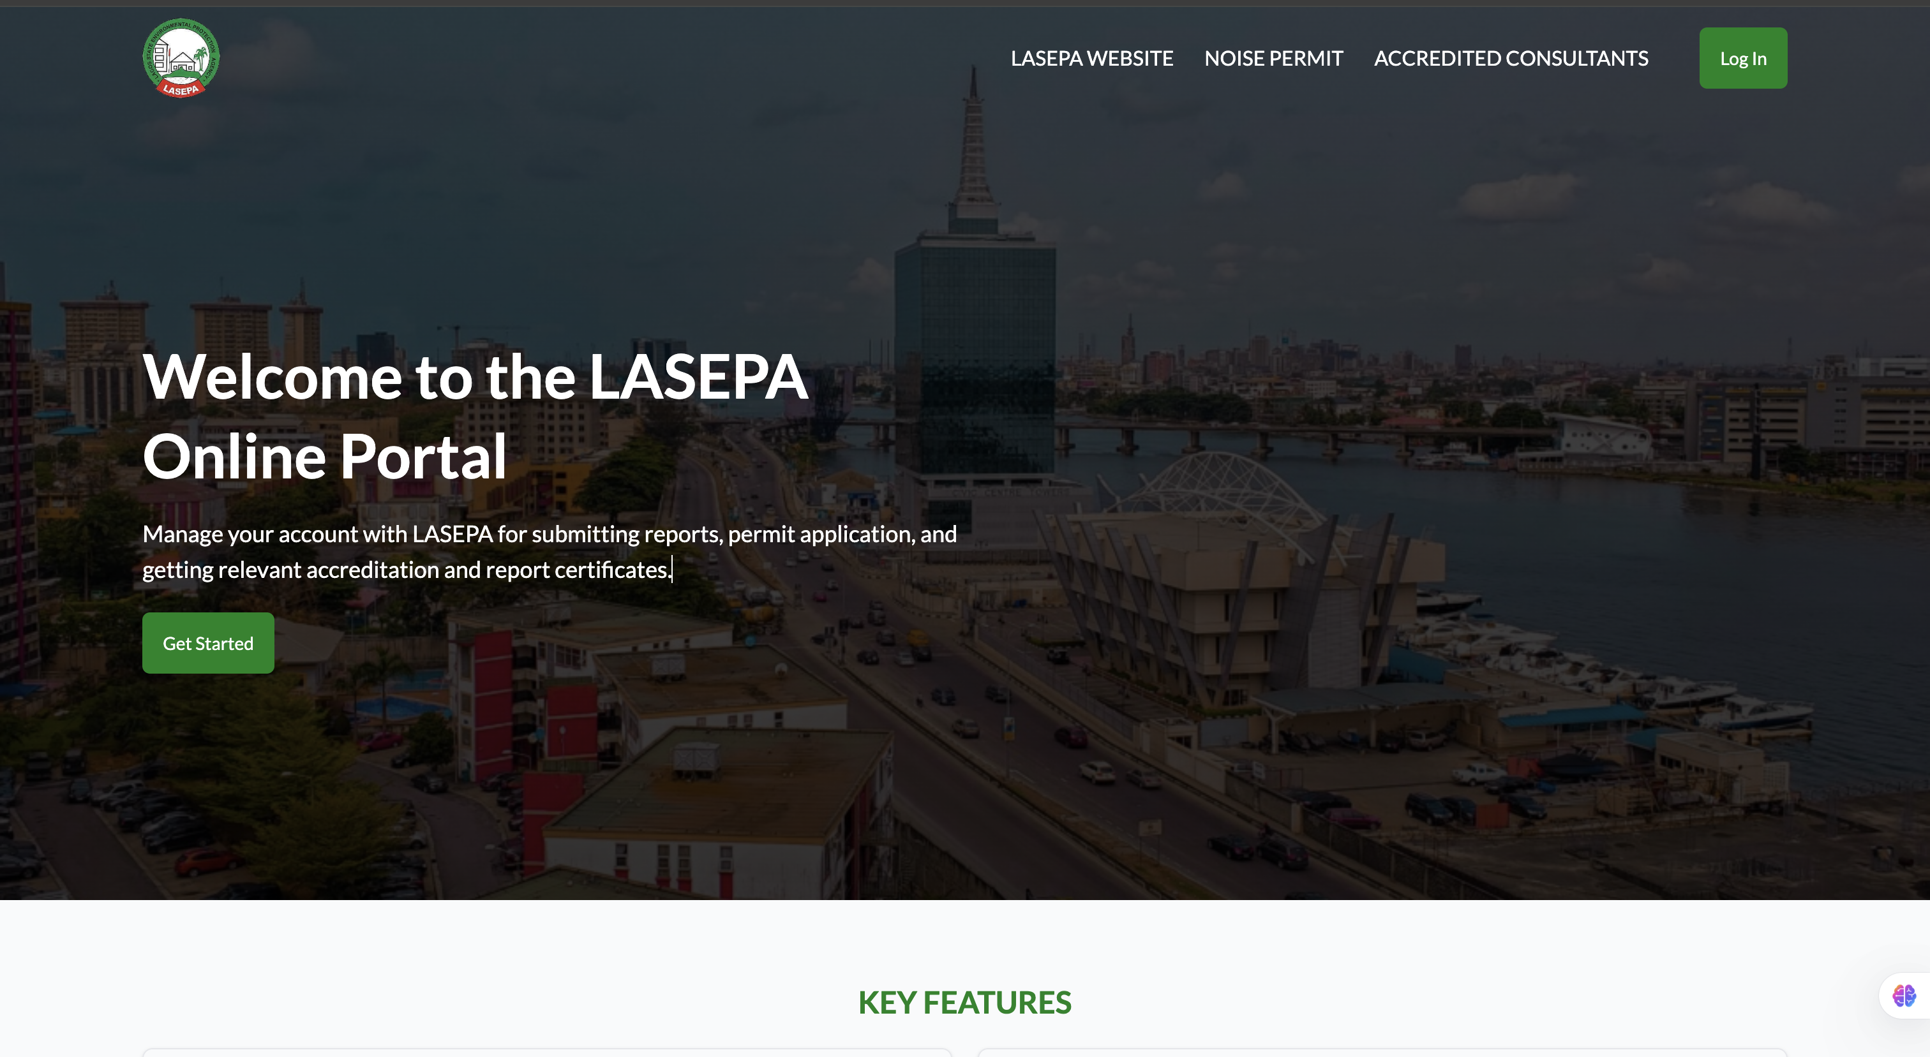Click the tall spire tower in hero photo
The height and width of the screenshot is (1057, 1930).
click(973, 150)
